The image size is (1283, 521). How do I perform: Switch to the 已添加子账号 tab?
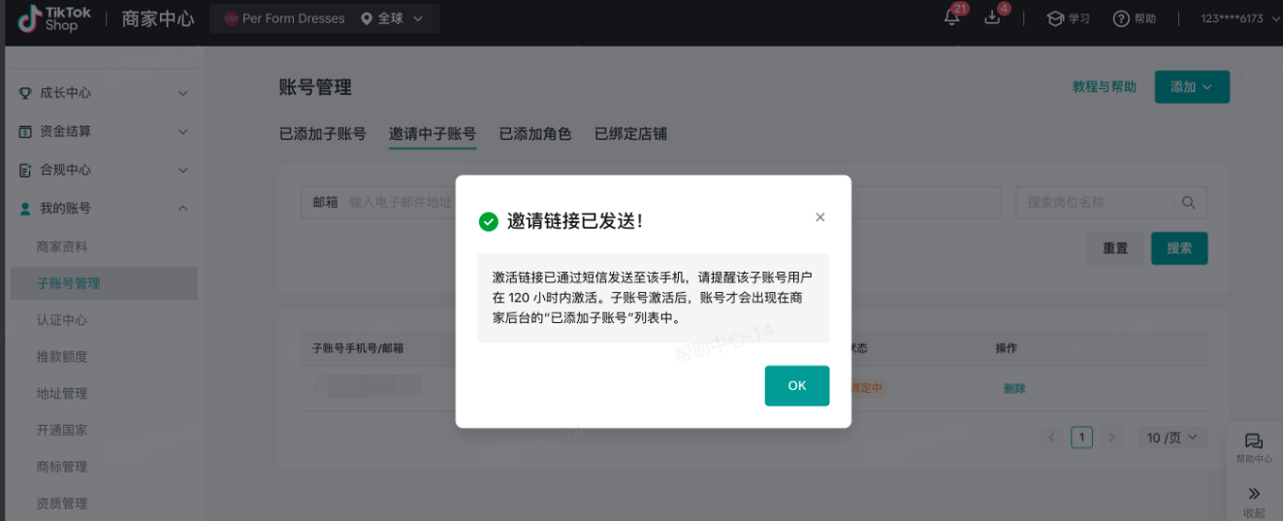click(x=323, y=134)
